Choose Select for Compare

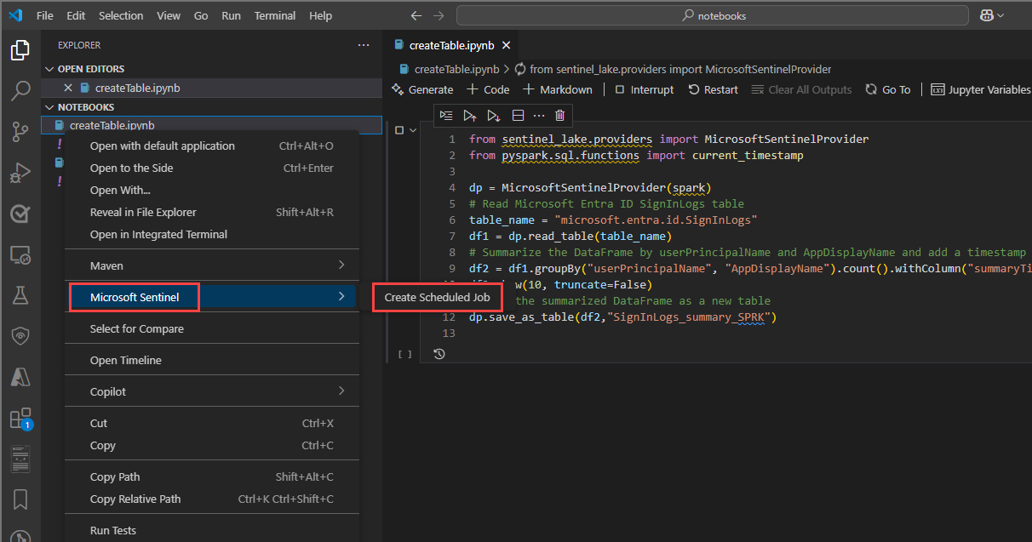[x=212, y=328]
